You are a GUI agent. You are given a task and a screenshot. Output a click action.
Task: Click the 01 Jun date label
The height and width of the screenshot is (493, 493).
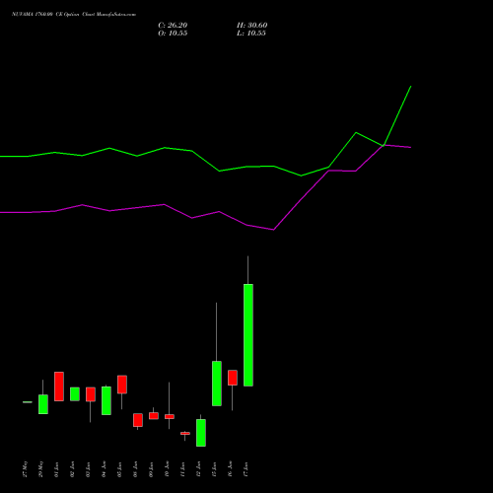[57, 469]
